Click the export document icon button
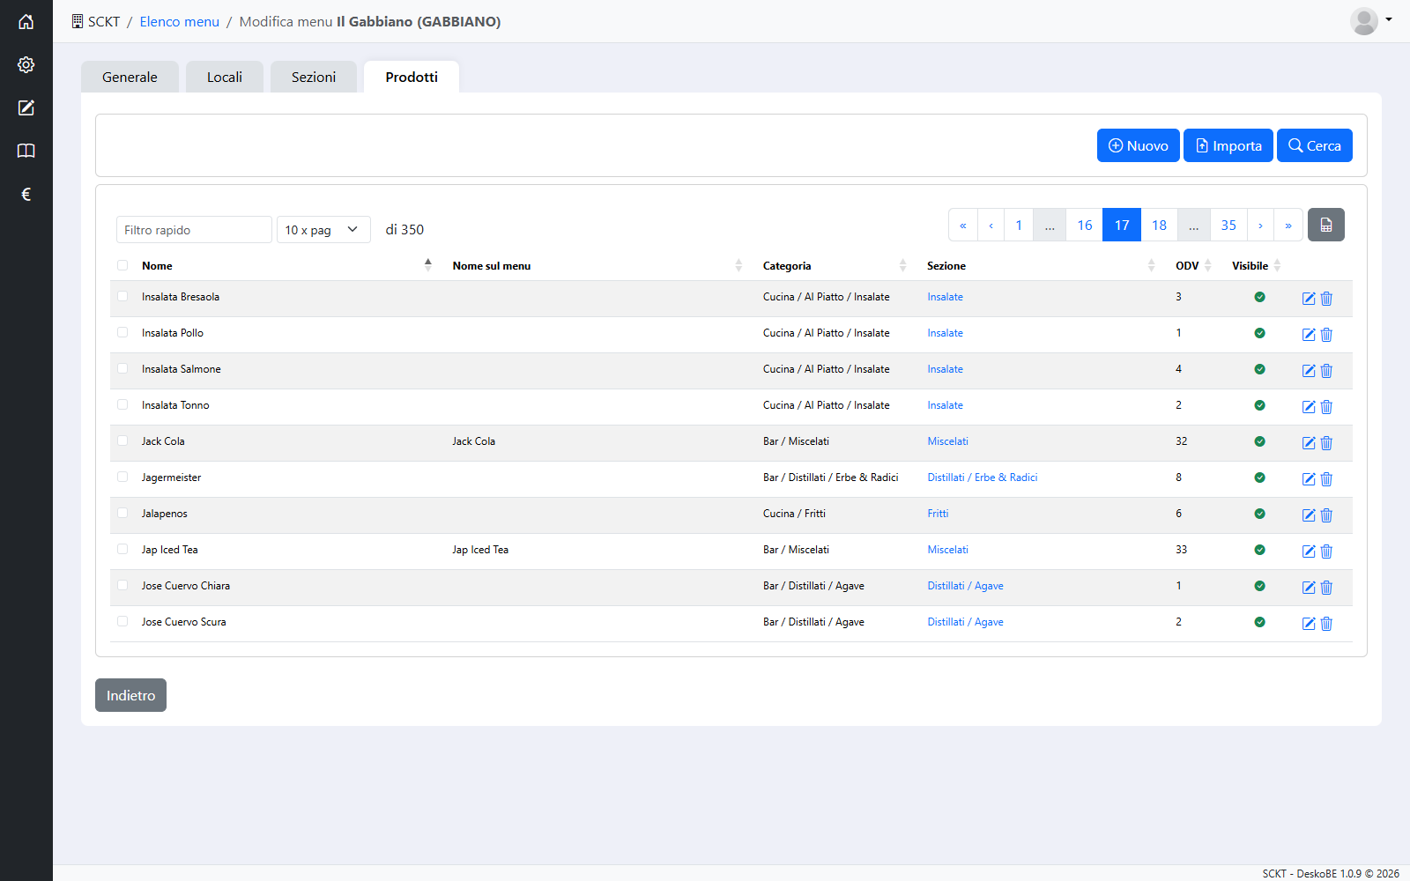The width and height of the screenshot is (1410, 881). coord(1325,225)
